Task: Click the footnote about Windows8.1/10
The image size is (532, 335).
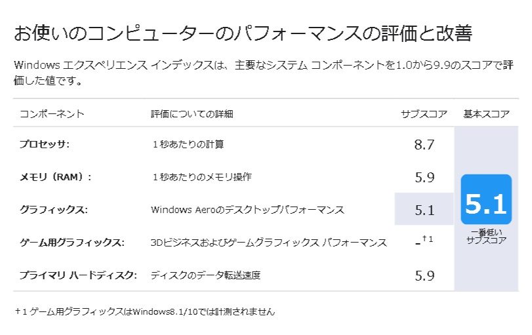Action: (144, 311)
